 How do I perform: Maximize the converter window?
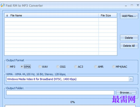tap(132, 5)
